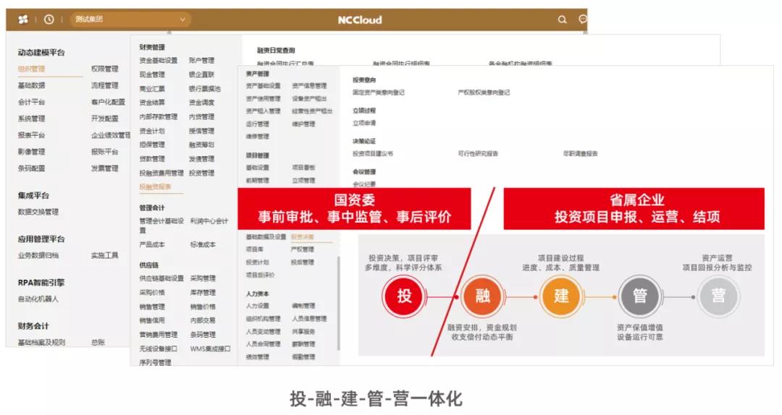This screenshot has width=782, height=415.
Task: Open 投资项目建议书 link
Action: click(x=373, y=153)
